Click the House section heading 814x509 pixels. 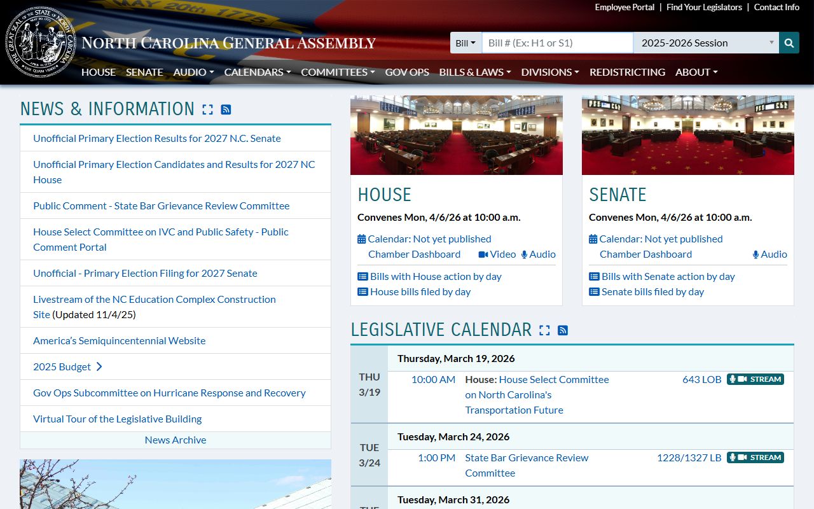coord(384,195)
